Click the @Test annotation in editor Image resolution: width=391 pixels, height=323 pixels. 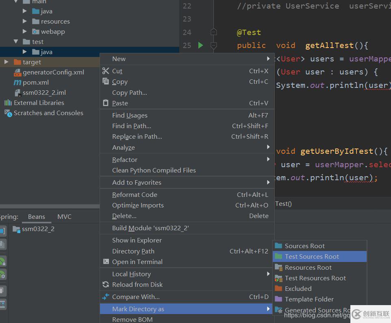[249, 33]
